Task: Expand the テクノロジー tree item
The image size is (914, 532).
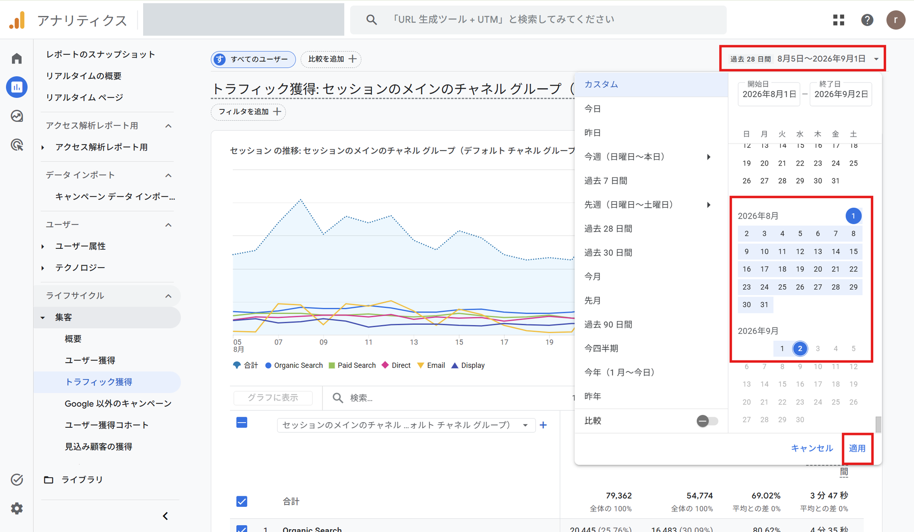Action: coord(43,268)
